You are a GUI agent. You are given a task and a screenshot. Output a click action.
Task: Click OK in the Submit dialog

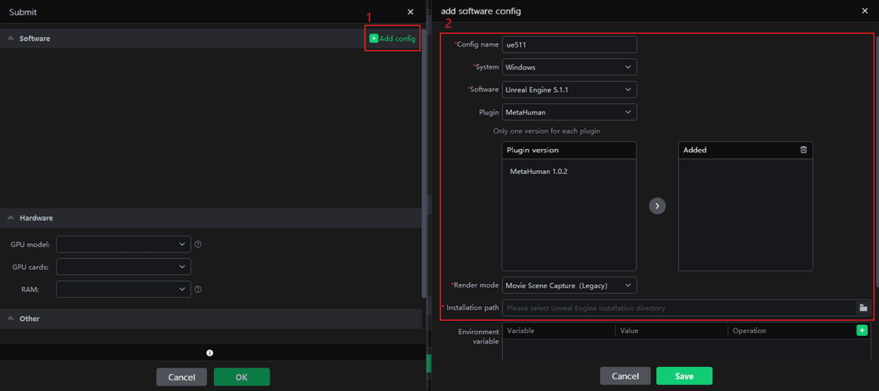pos(241,377)
